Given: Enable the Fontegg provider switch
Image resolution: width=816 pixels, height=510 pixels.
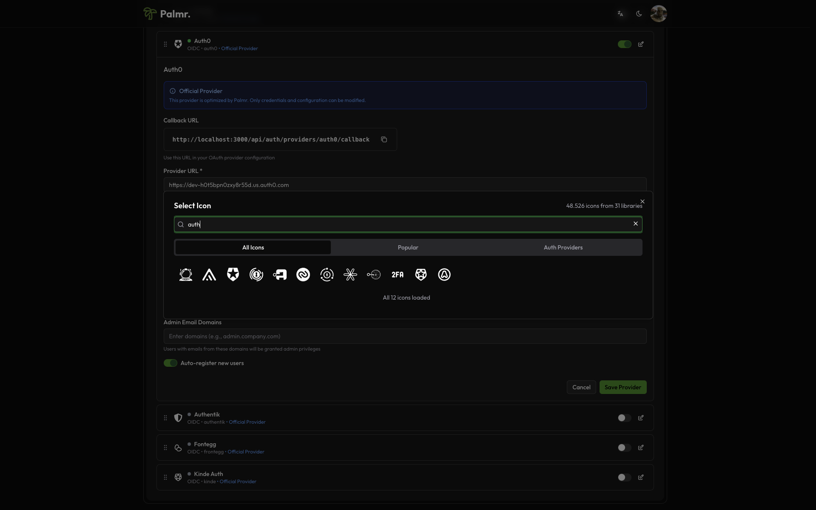Looking at the screenshot, I should (625, 448).
